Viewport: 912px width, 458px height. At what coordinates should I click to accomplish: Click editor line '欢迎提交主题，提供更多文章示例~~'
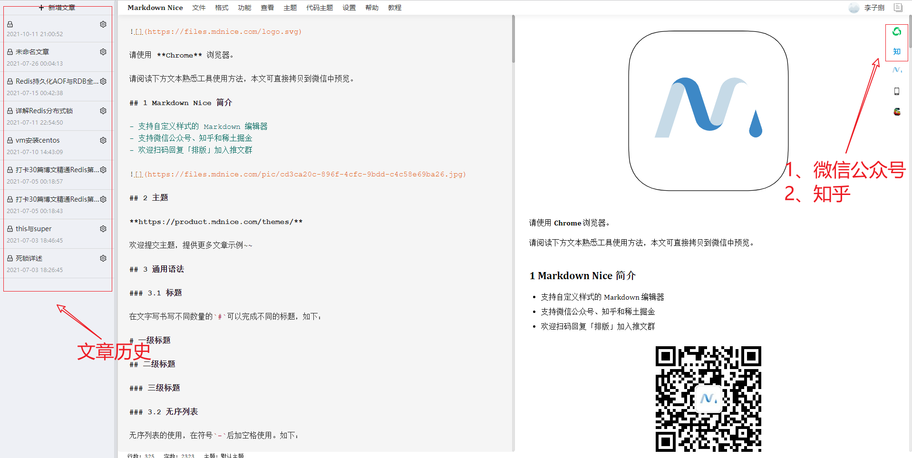coord(191,245)
